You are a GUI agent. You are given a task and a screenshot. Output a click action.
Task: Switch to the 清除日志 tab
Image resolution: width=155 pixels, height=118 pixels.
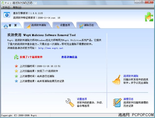(87, 25)
